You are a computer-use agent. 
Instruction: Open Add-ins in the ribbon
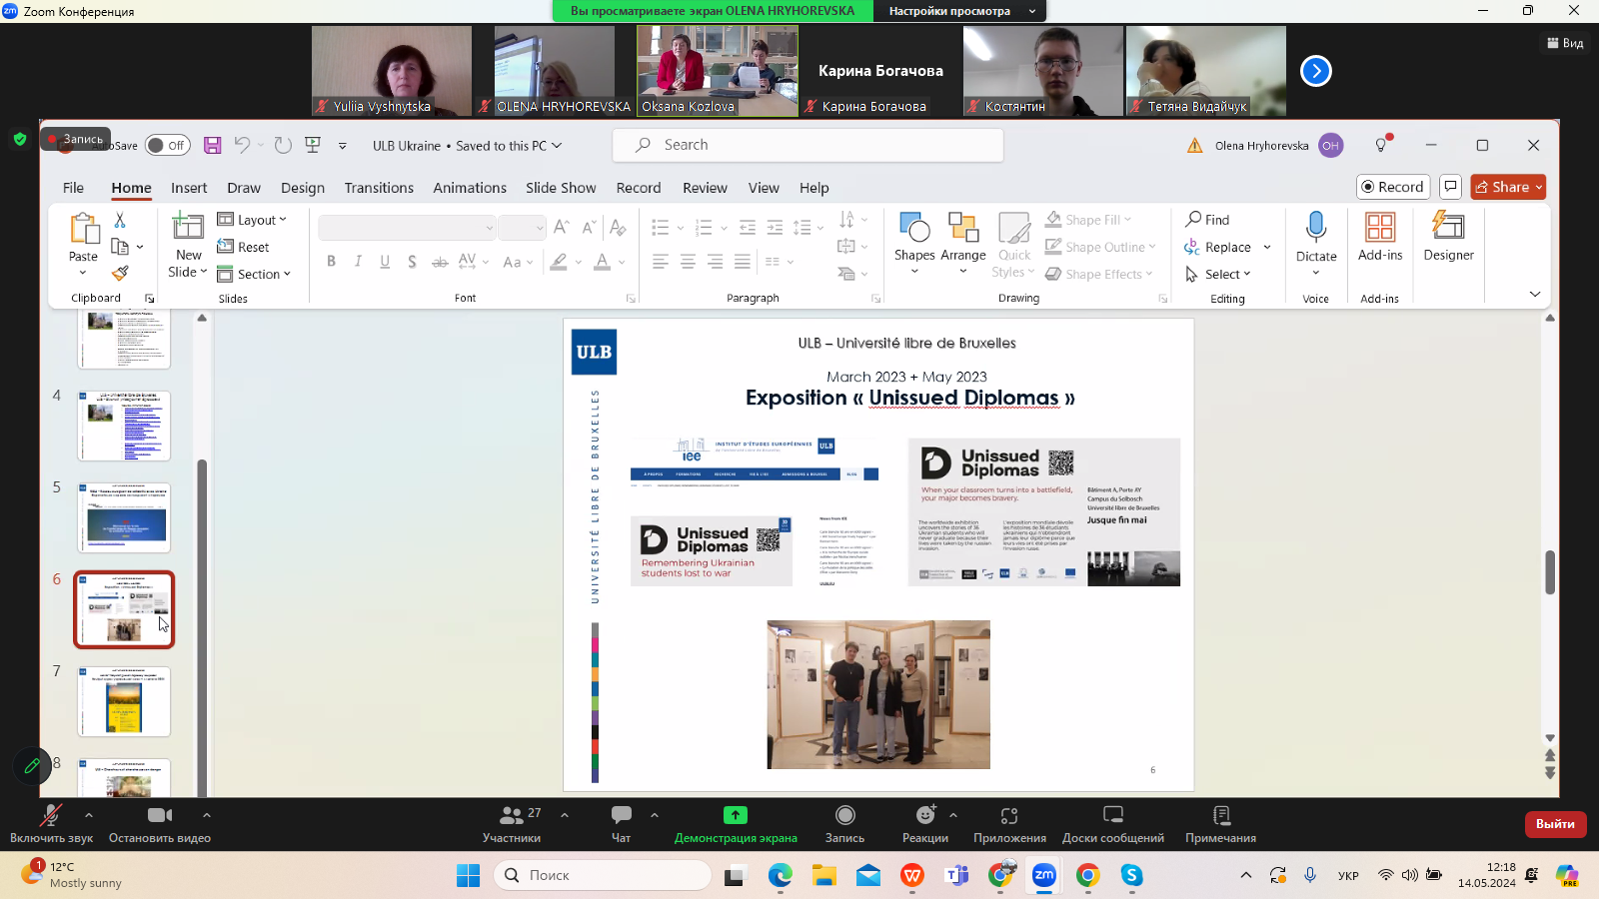1379,237
